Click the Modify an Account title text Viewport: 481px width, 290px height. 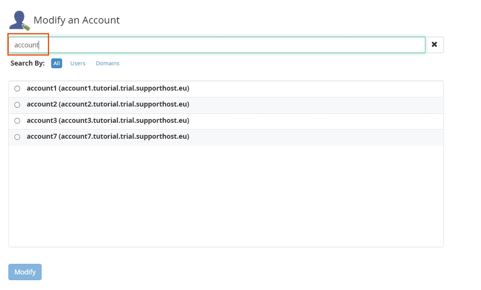coord(76,20)
